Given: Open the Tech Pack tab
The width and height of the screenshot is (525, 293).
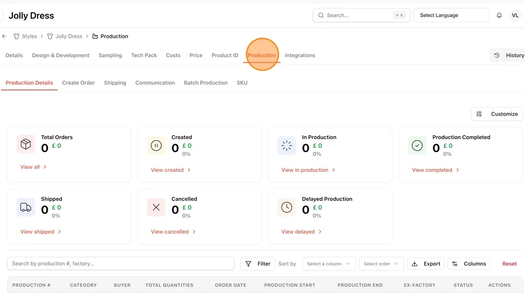Looking at the screenshot, I should tap(144, 55).
